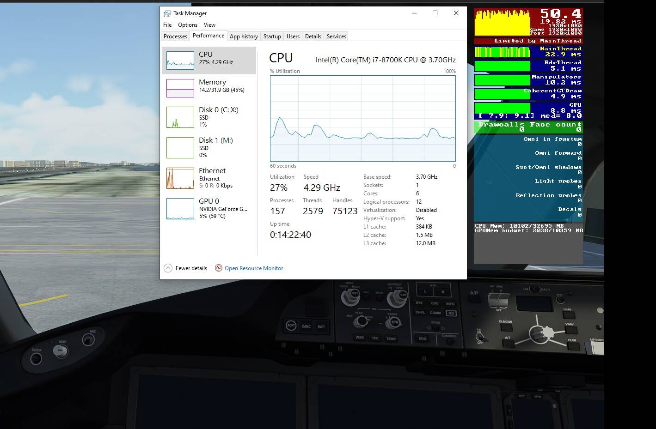
Task: Select Disk 0 (C: X:) in sidebar
Action: [209, 117]
